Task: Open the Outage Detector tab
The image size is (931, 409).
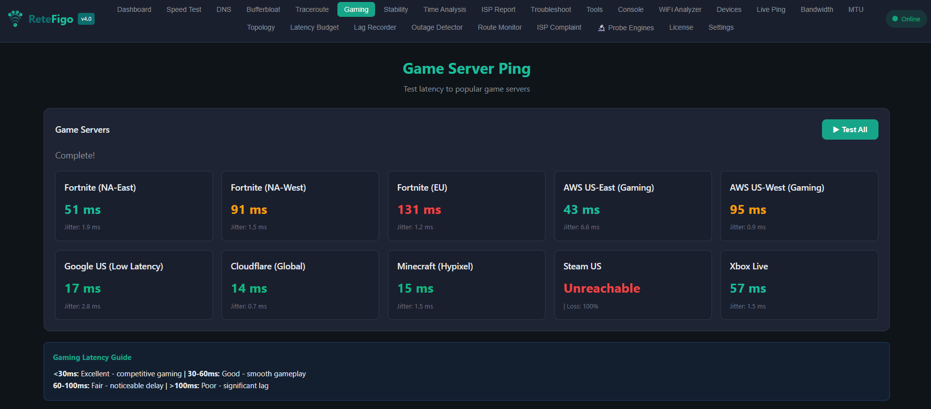Action: (437, 27)
